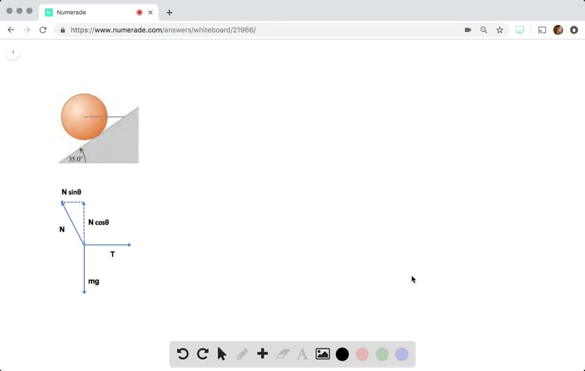Select the text tool A

[302, 354]
